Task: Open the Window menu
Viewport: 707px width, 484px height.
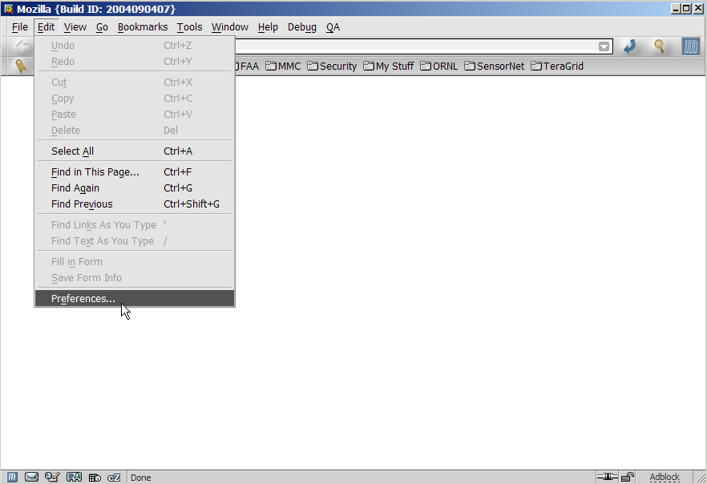Action: (x=230, y=27)
